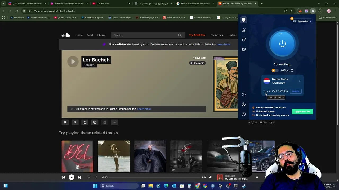Screen dimensions: 339x190
Task: Toggle repeat in the player bar
Action: tap(96, 177)
